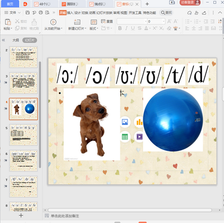
Task: Insert media via placeholder video icon
Action: [x=139, y=137]
